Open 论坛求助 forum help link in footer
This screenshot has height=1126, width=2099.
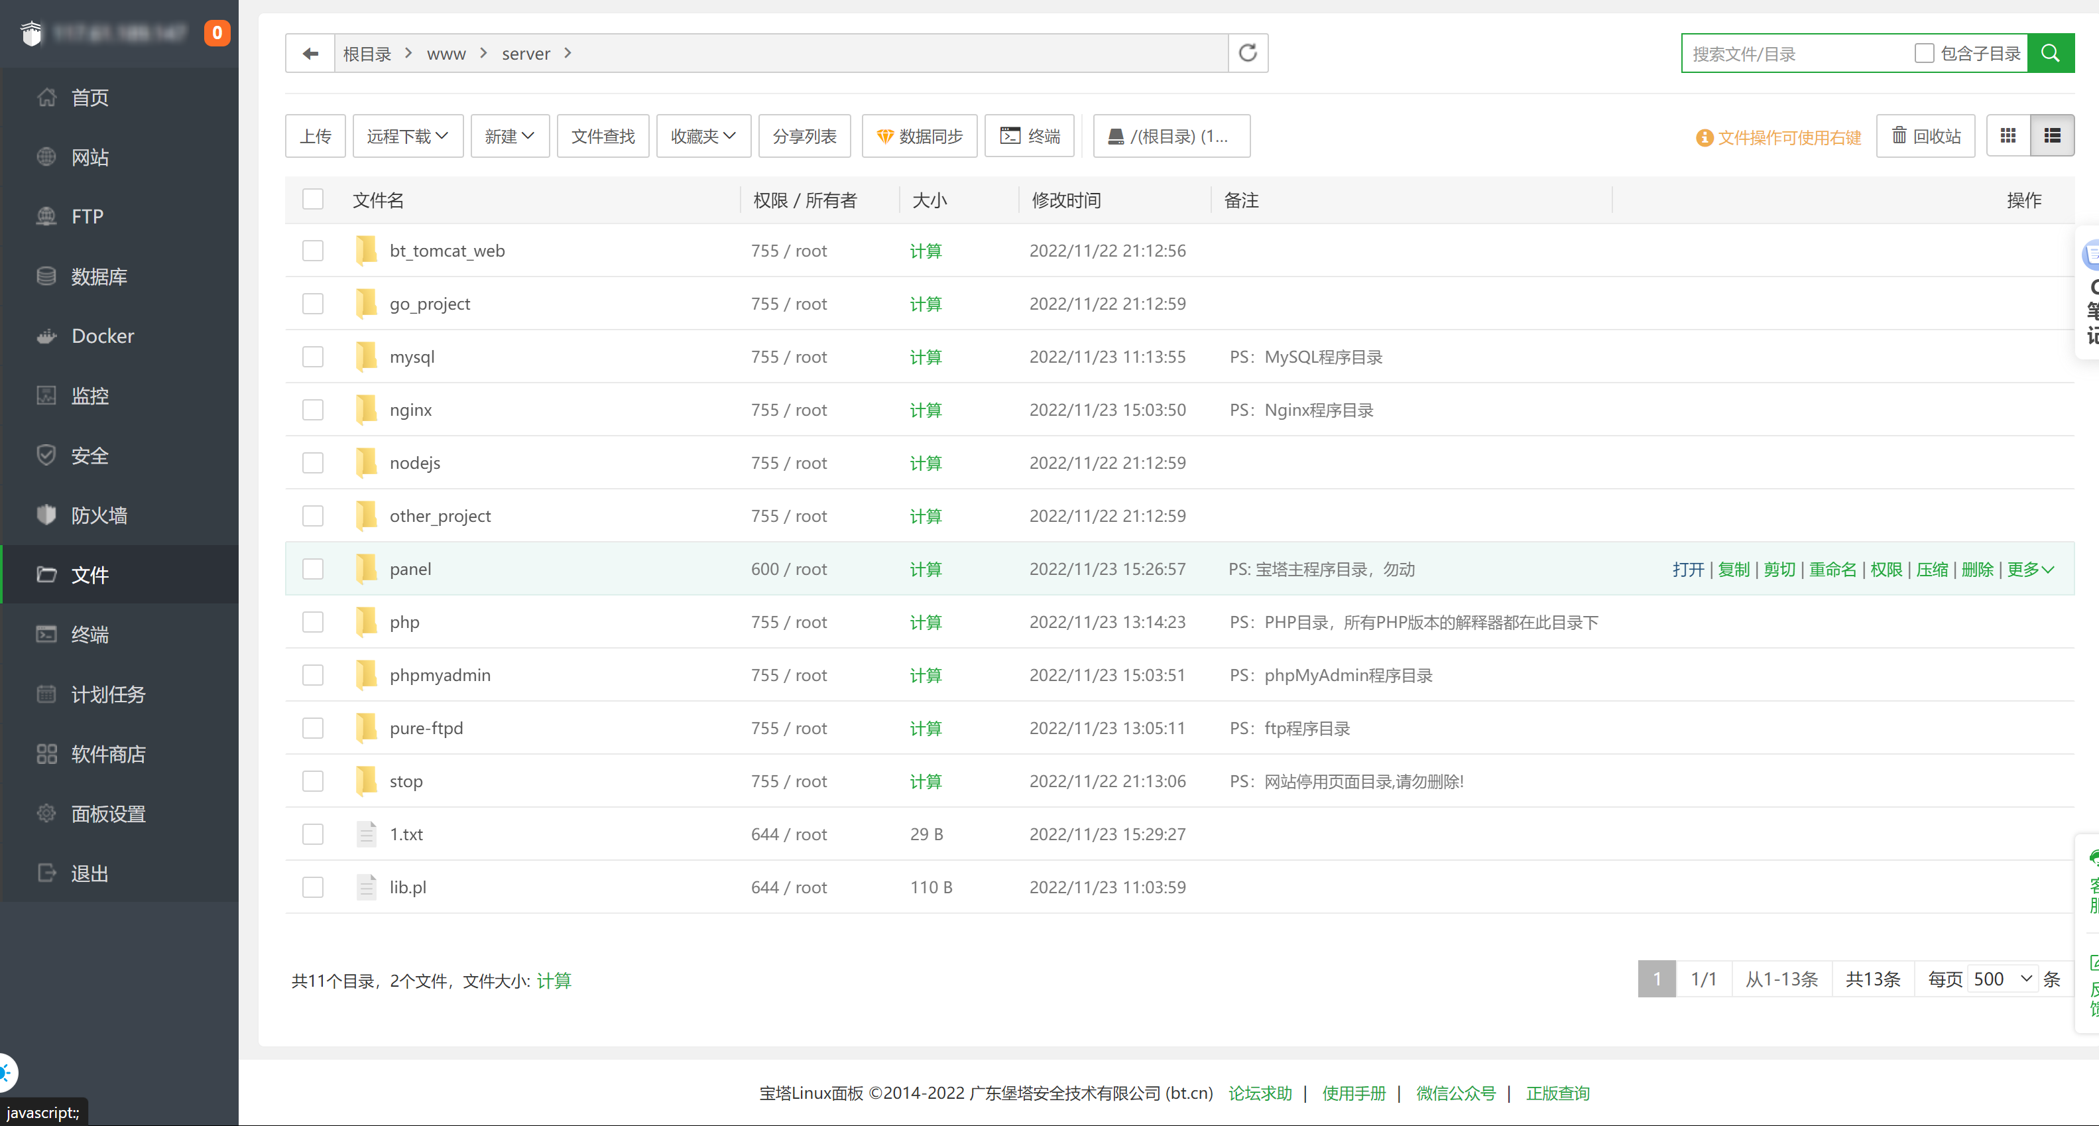point(1260,1094)
